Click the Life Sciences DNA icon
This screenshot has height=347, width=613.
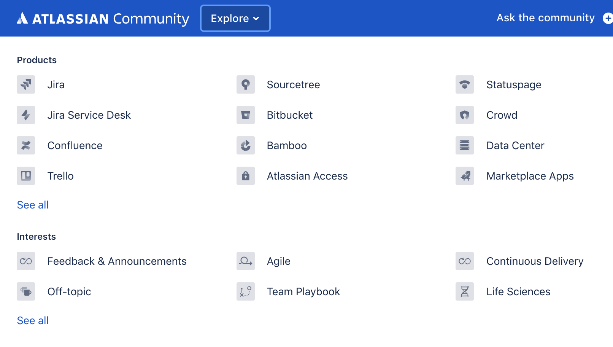click(465, 291)
